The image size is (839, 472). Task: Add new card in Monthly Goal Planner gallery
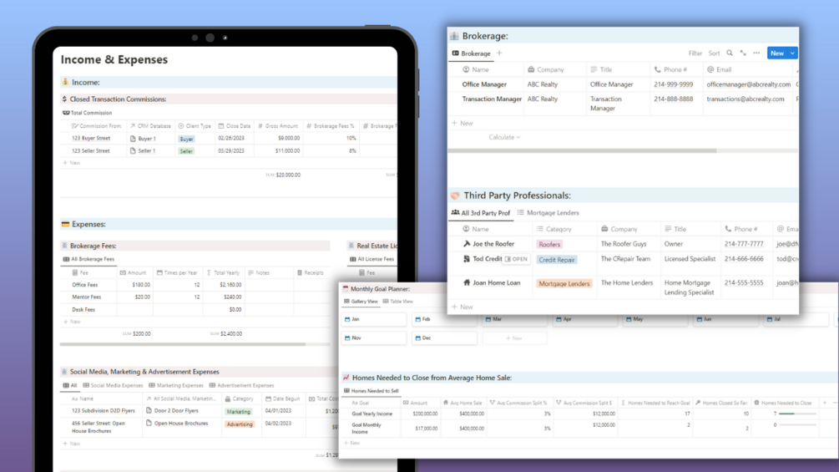514,338
